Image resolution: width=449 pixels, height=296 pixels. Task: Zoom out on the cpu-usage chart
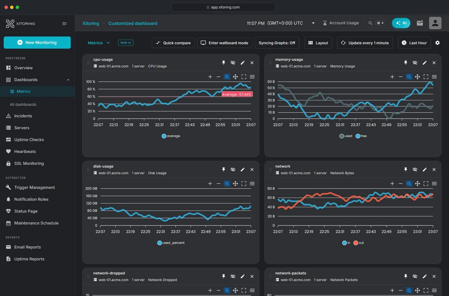(x=218, y=77)
